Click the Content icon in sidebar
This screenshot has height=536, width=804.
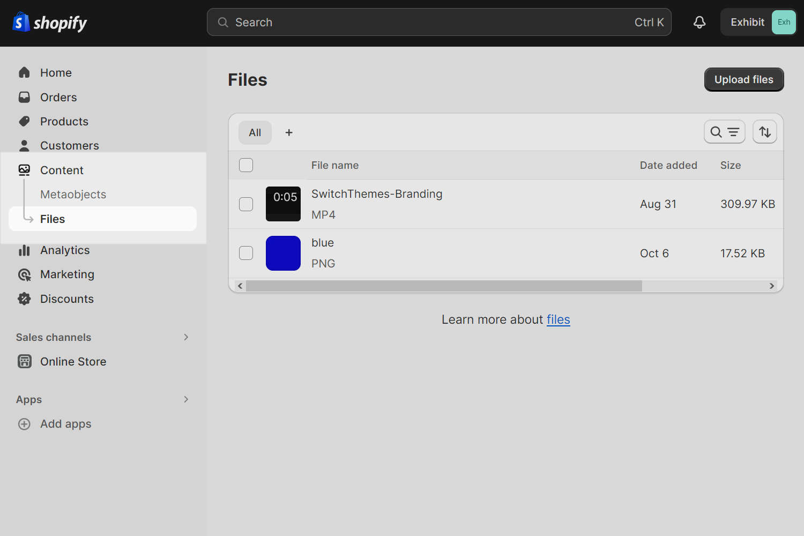[24, 170]
